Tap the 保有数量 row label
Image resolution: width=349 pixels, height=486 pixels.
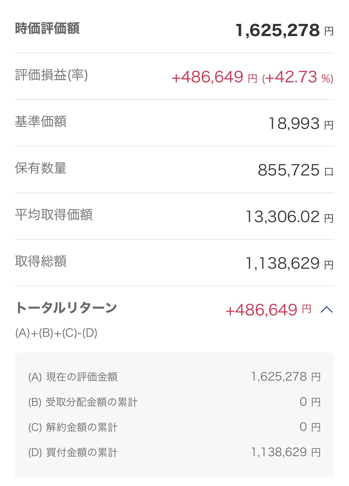pos(41,168)
